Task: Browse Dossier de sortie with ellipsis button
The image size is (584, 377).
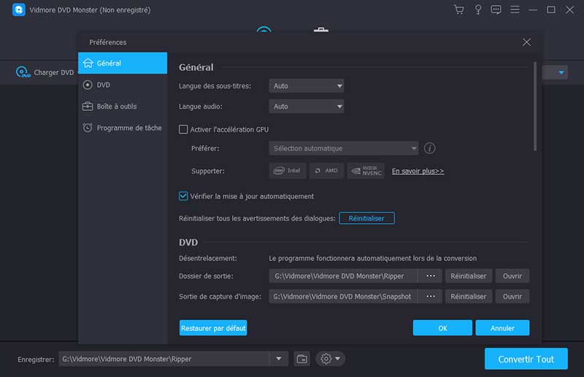Action: click(x=431, y=276)
